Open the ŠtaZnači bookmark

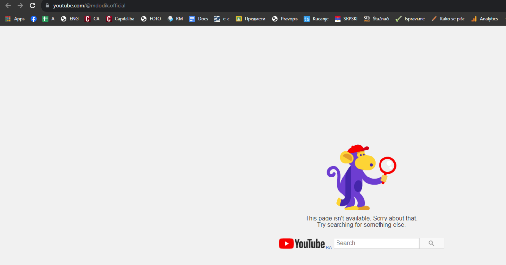click(x=377, y=19)
